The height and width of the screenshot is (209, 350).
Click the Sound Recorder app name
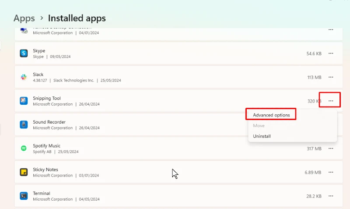pyautogui.click(x=49, y=122)
